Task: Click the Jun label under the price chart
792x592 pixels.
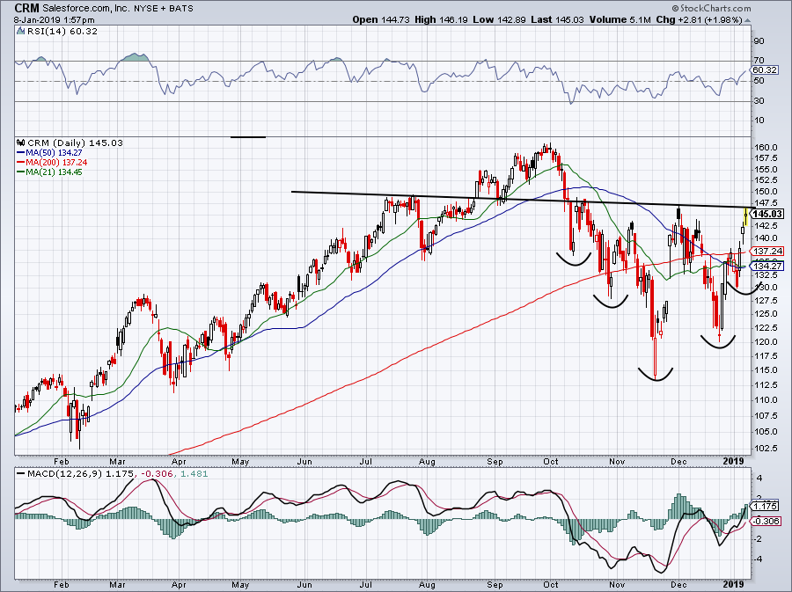Action: coord(304,462)
